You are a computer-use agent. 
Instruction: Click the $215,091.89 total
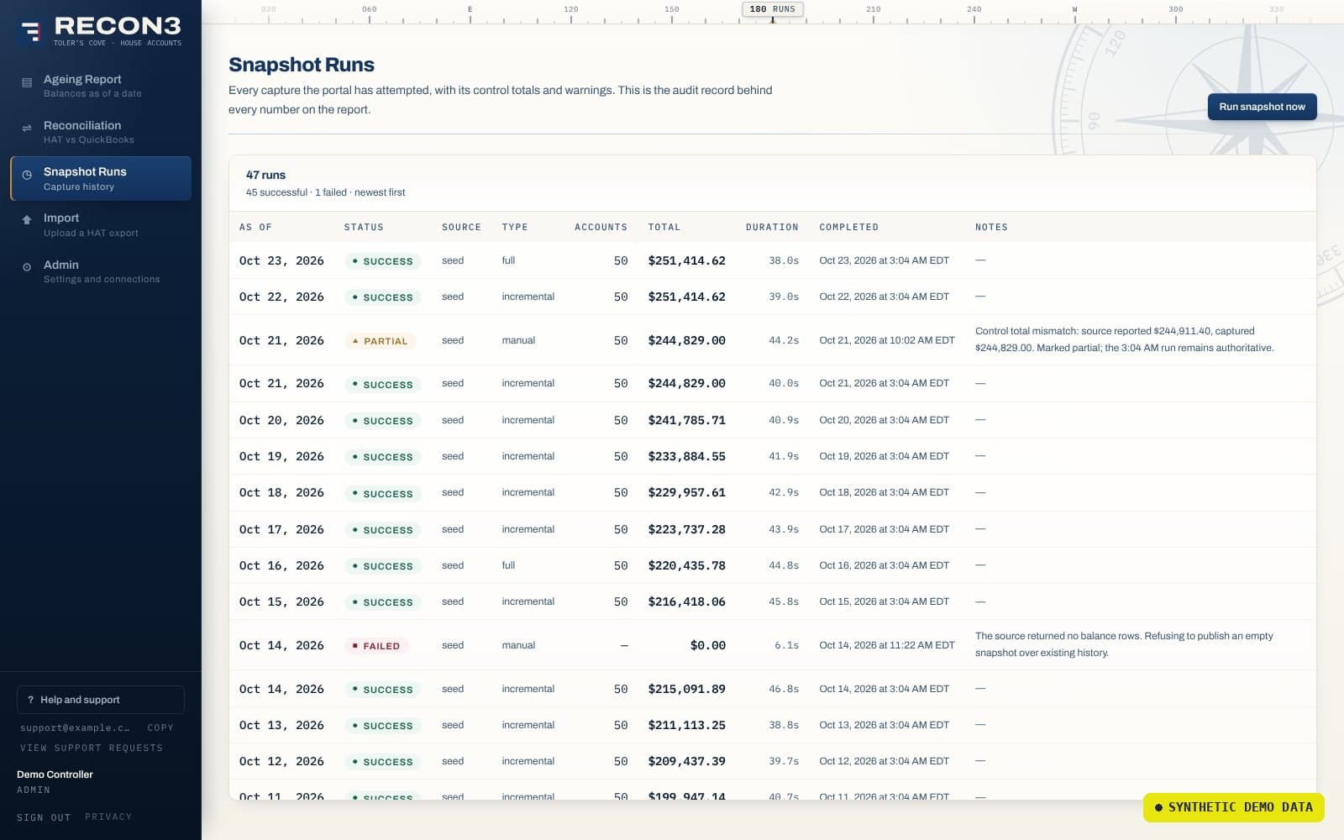click(x=686, y=689)
